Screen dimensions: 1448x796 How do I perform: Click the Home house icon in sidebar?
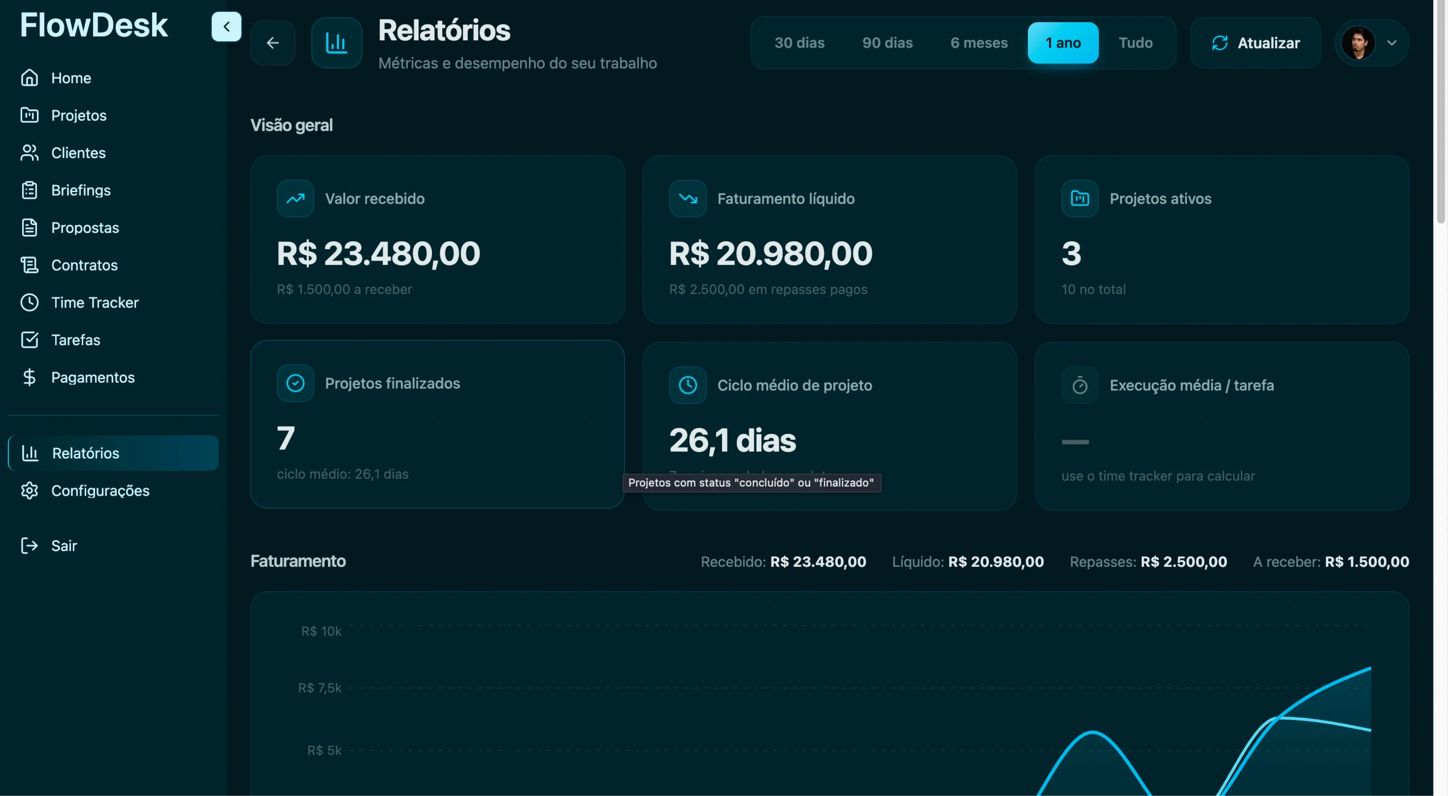pos(29,78)
